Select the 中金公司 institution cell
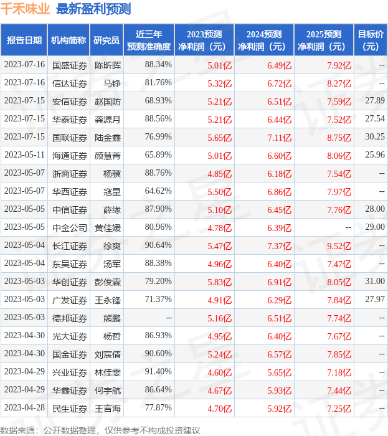The image size is (388, 436). pos(70,229)
